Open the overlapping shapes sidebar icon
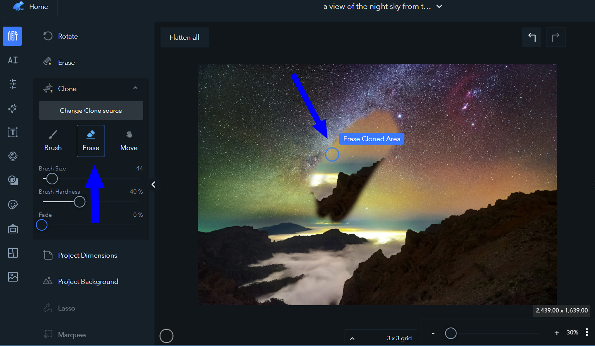Screen dimensions: 595x346 [13, 181]
